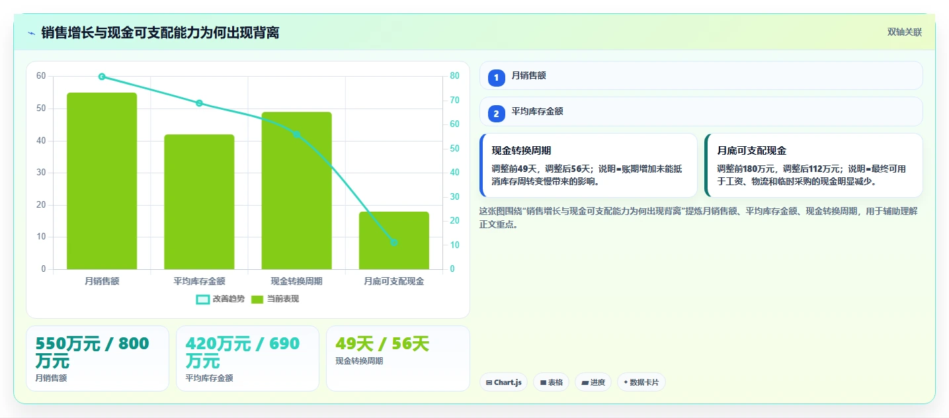This screenshot has height=418, width=949.
Task: Click the 现金转换周期 caption under 49天
Action: click(x=359, y=361)
